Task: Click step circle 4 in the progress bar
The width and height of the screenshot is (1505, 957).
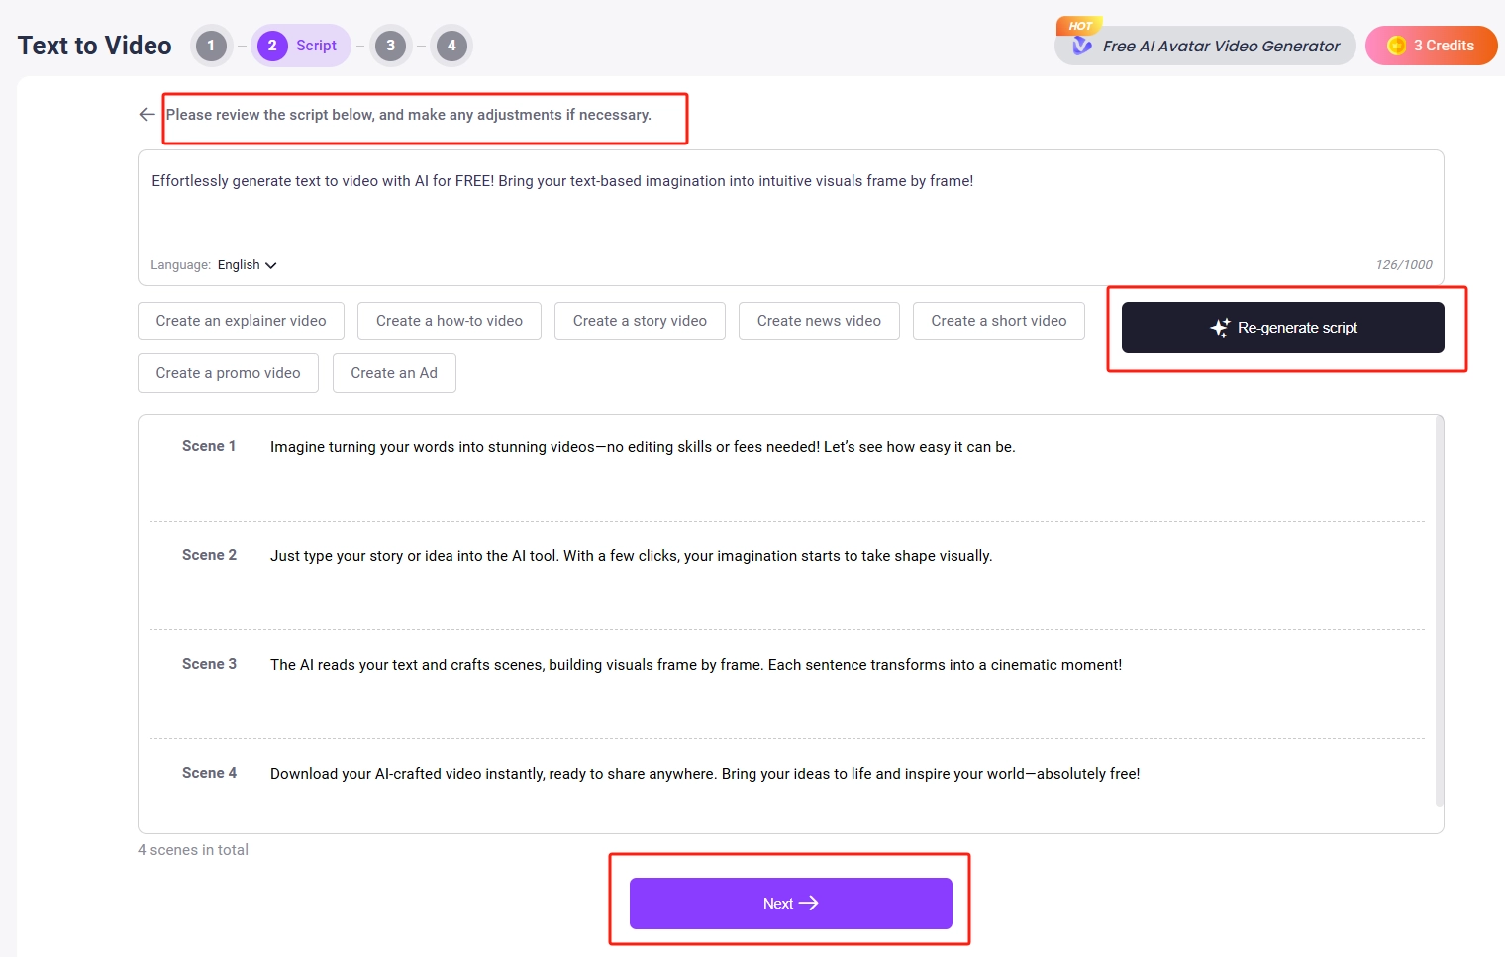Action: 451,45
